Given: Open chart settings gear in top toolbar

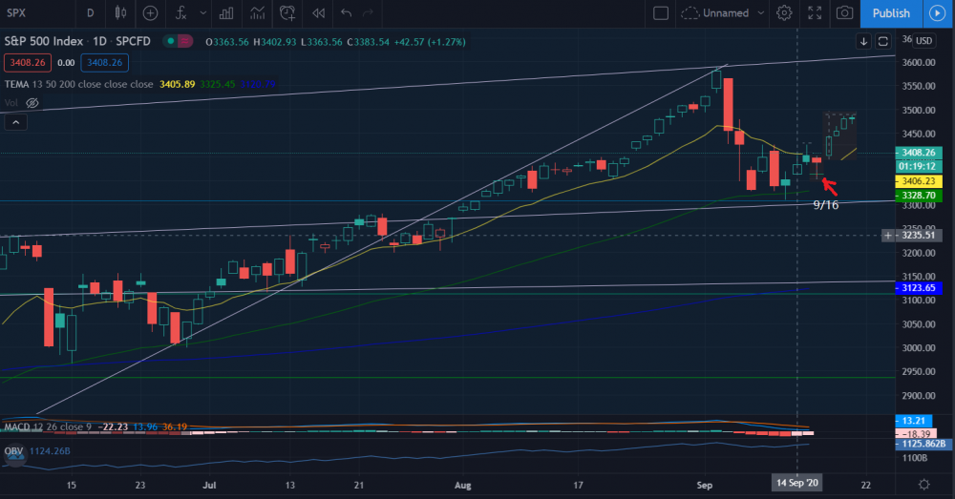Looking at the screenshot, I should click(x=784, y=13).
